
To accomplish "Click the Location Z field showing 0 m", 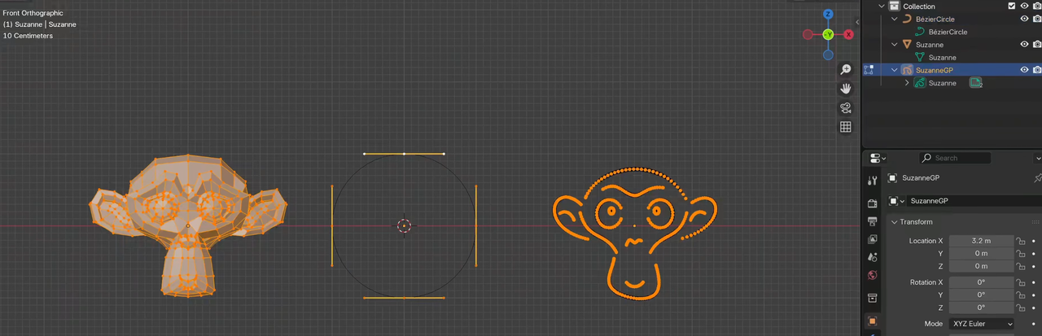I will [x=981, y=266].
